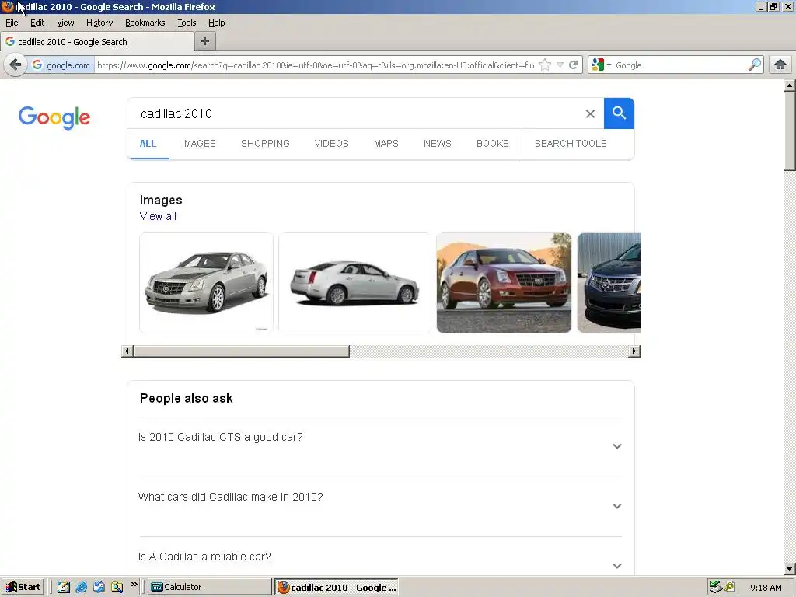The height and width of the screenshot is (597, 796).
Task: Click the Firefox toolbar Google search field
Action: [x=680, y=65]
